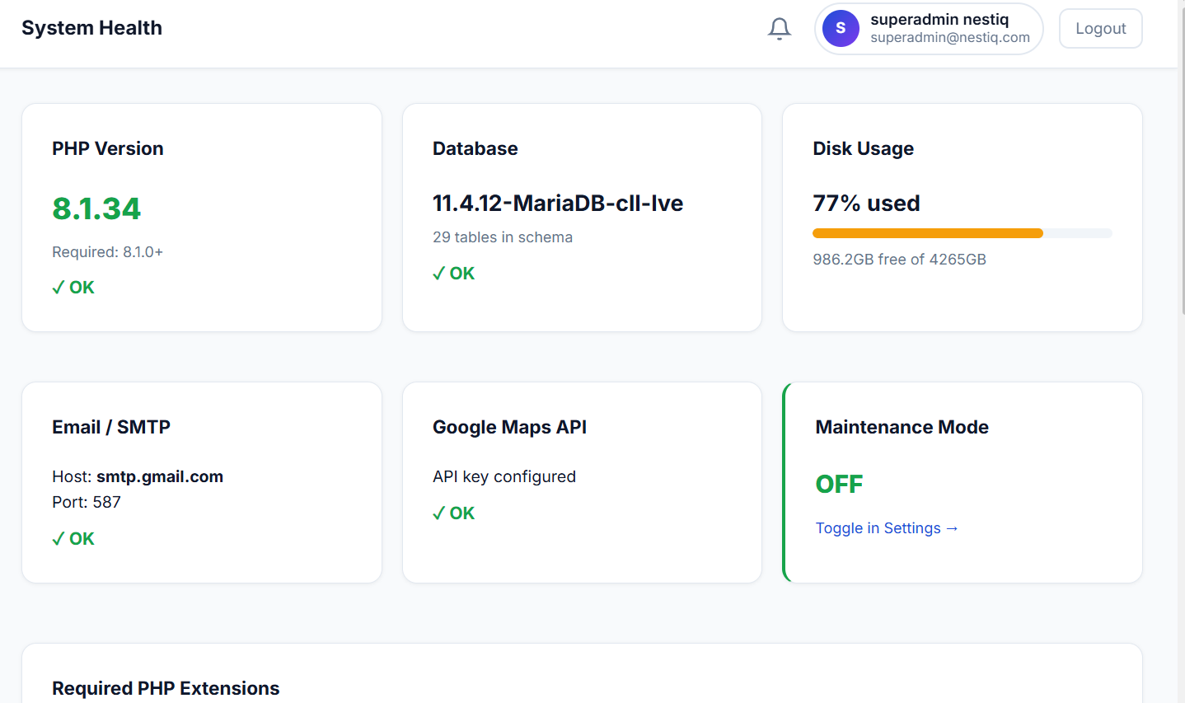Click the superadmin@nestiq.com email address
This screenshot has width=1185, height=703.
(x=950, y=38)
